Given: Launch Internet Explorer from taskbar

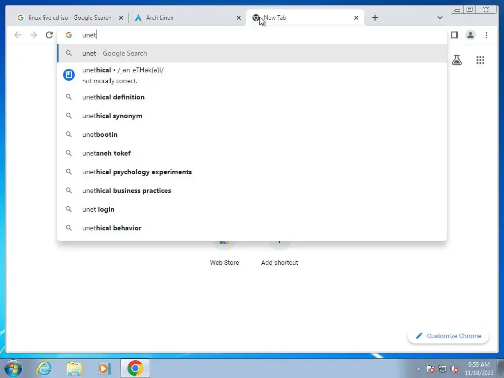Looking at the screenshot, I should (44, 368).
